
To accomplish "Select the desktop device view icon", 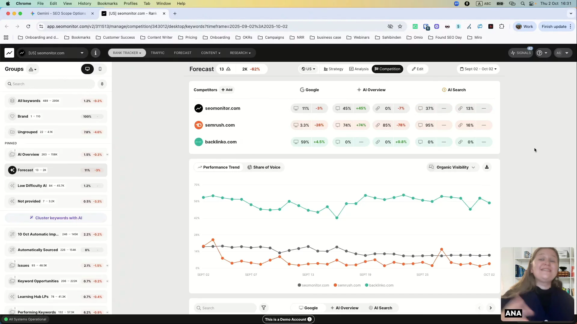I will 87,69.
